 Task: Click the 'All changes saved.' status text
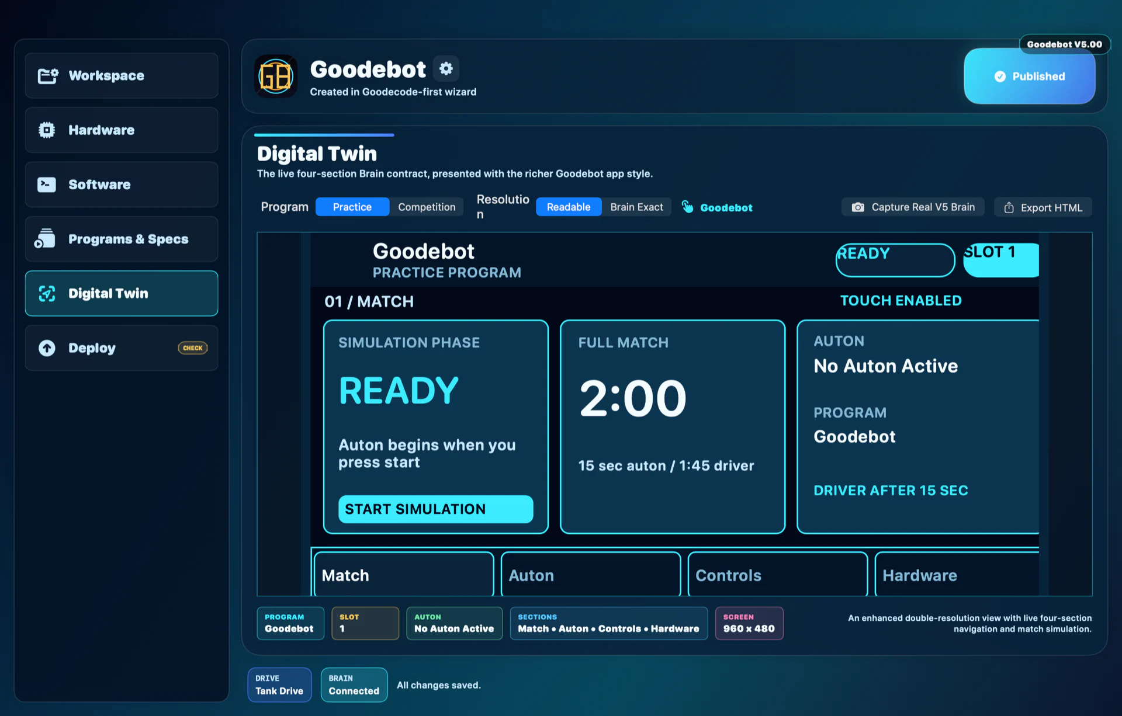[439, 685]
